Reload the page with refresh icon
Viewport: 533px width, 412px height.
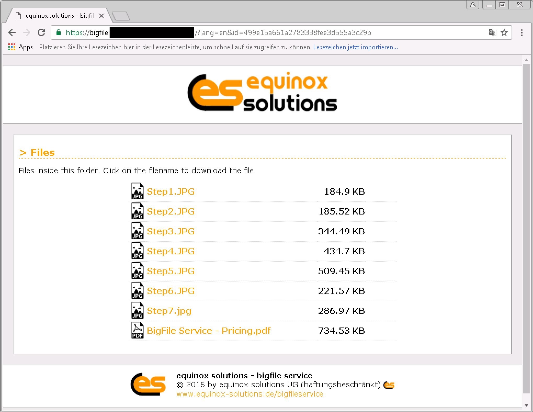point(41,32)
